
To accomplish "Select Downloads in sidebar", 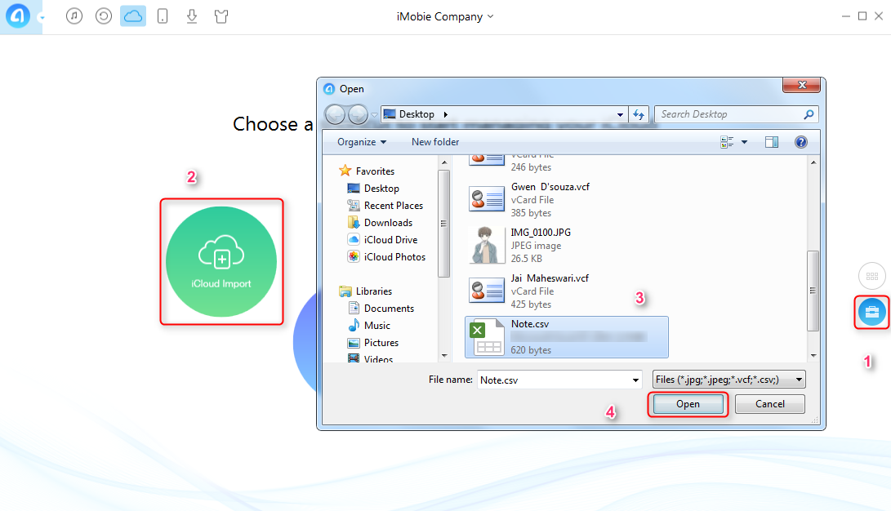I will point(380,223).
